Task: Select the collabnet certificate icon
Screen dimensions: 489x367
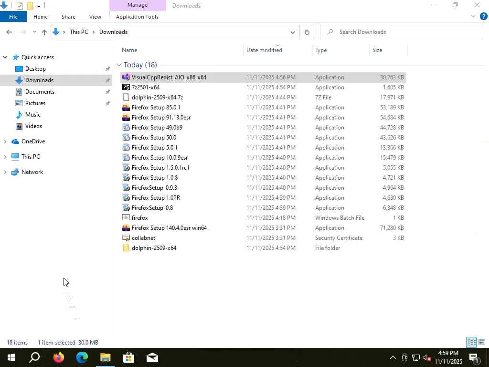Action: tap(126, 237)
